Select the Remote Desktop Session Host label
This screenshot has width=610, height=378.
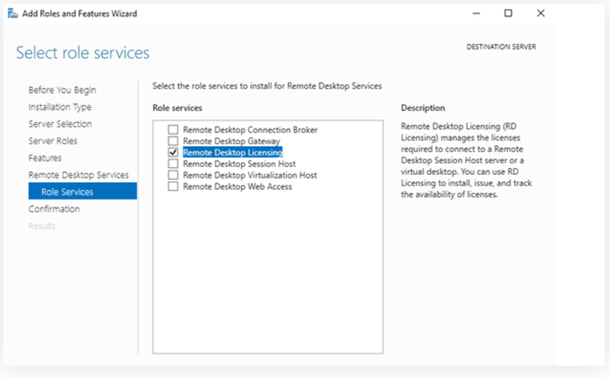click(239, 164)
